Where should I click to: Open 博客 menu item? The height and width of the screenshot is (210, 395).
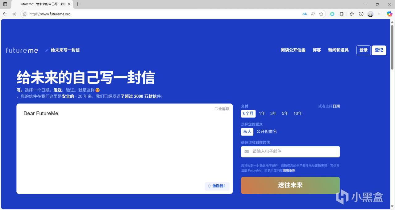click(317, 50)
